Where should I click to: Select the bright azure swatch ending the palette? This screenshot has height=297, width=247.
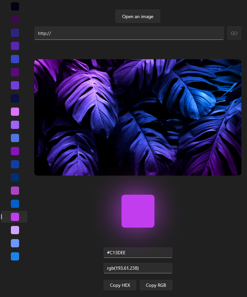(15, 256)
